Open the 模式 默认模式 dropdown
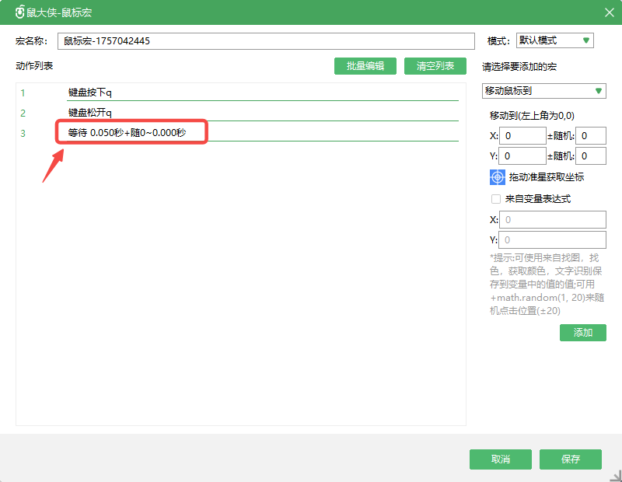Viewport: 622px width, 482px height. tap(555, 40)
